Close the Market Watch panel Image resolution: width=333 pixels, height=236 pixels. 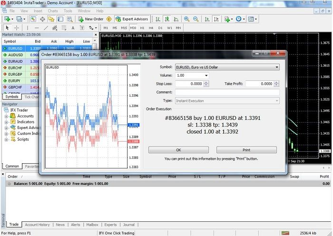click(96, 35)
